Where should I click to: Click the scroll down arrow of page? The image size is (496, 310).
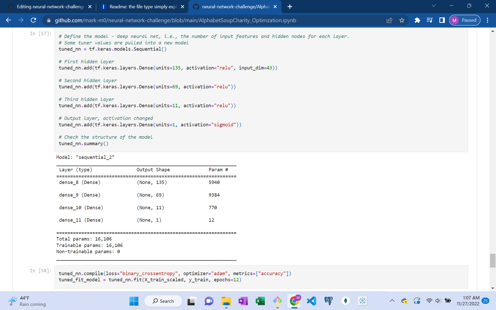point(493,288)
